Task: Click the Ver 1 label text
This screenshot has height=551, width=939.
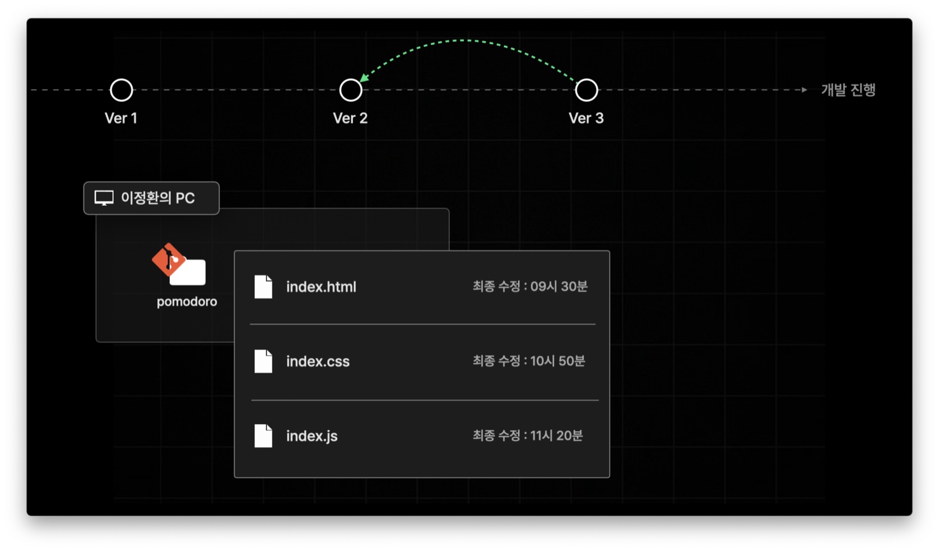Action: pos(121,118)
